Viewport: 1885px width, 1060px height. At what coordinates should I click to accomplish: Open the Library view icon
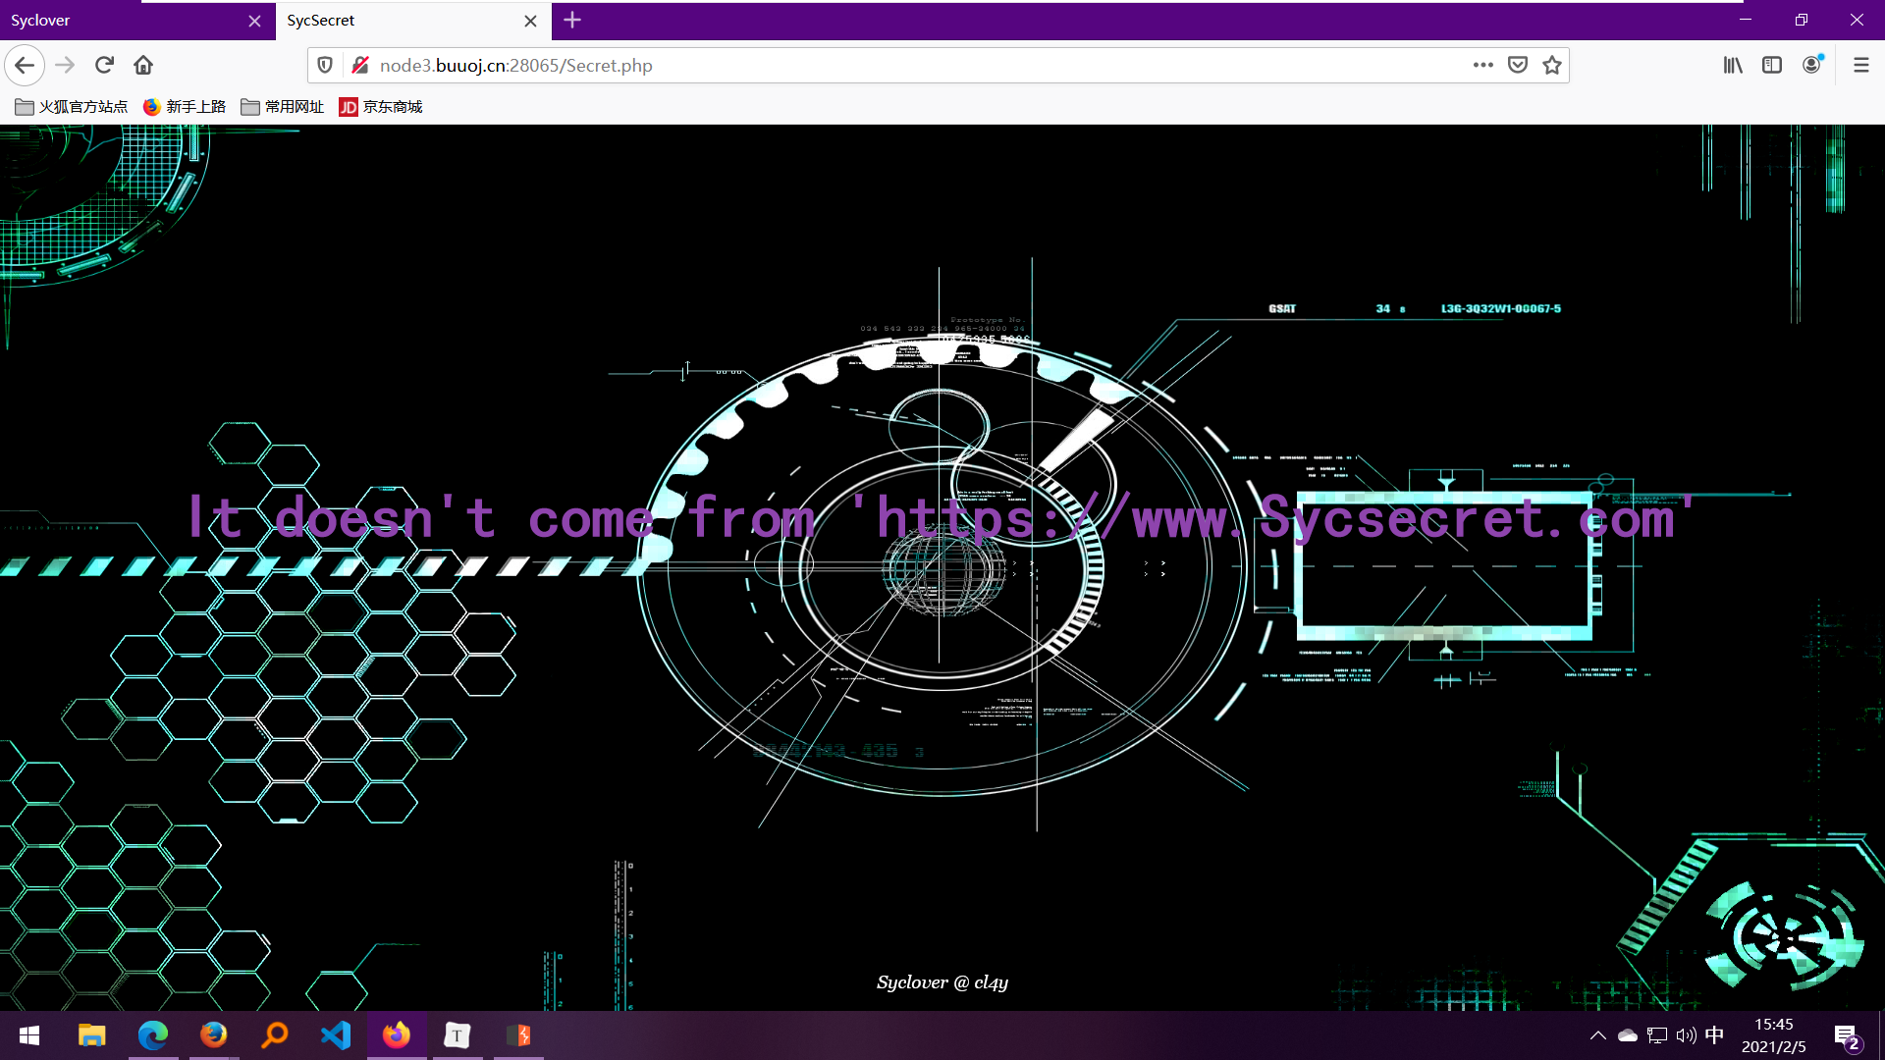(x=1733, y=66)
